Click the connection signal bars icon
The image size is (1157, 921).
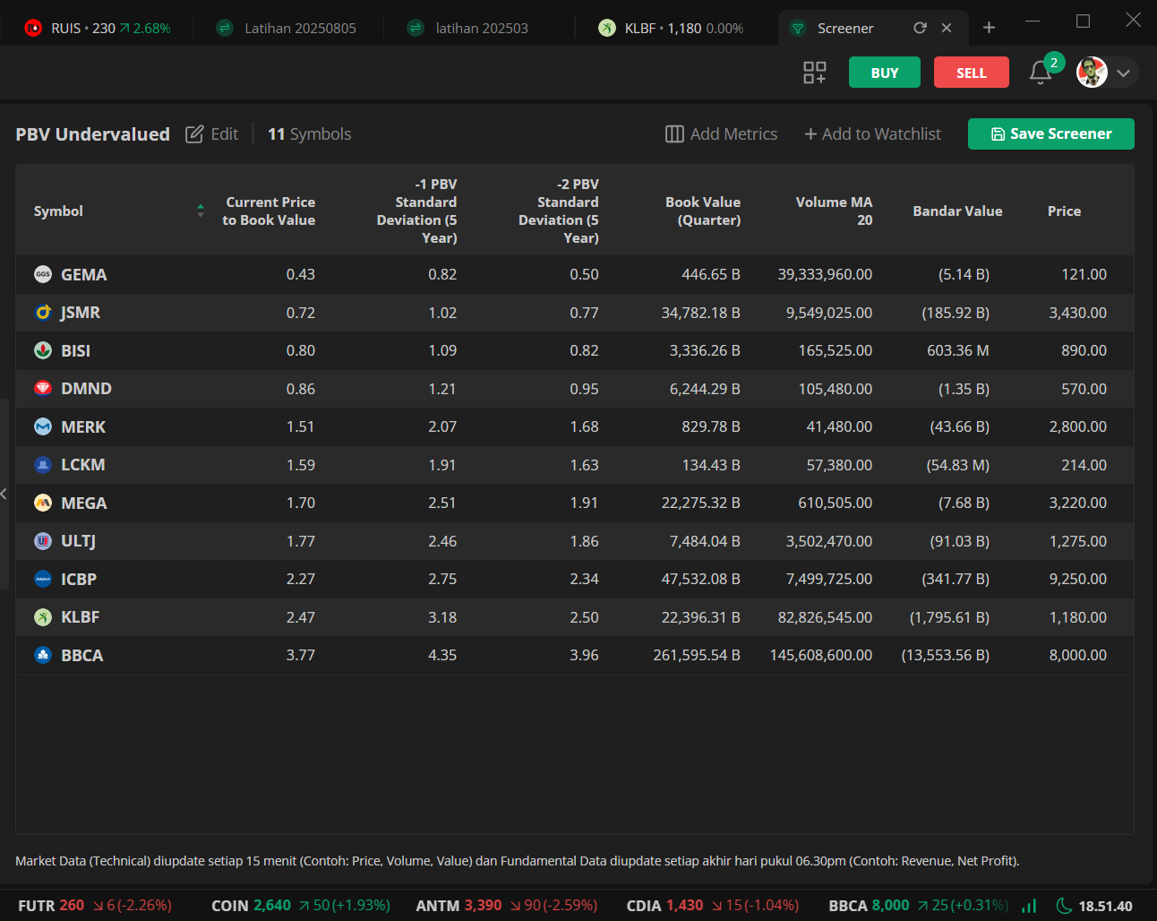(1030, 906)
